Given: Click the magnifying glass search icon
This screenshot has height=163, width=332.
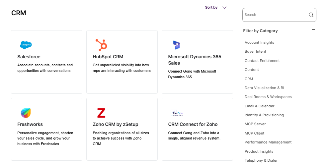Looking at the screenshot, I should [311, 15].
